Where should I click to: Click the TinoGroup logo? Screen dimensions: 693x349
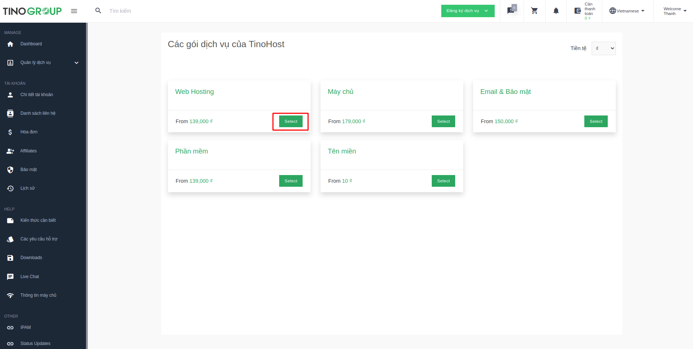click(x=32, y=11)
